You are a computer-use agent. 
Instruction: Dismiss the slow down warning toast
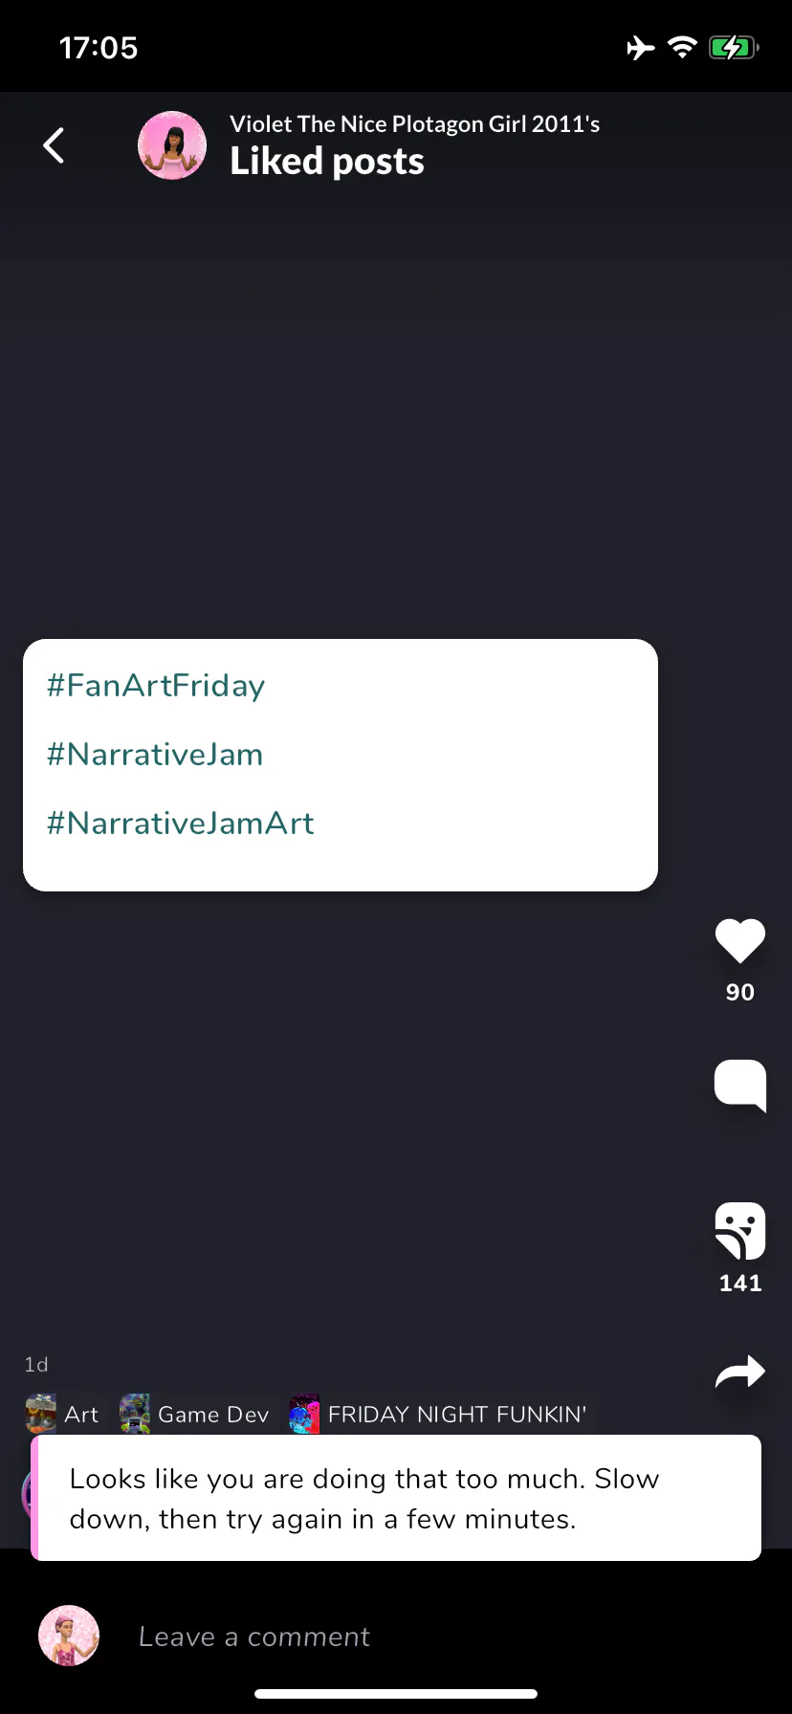(396, 1498)
